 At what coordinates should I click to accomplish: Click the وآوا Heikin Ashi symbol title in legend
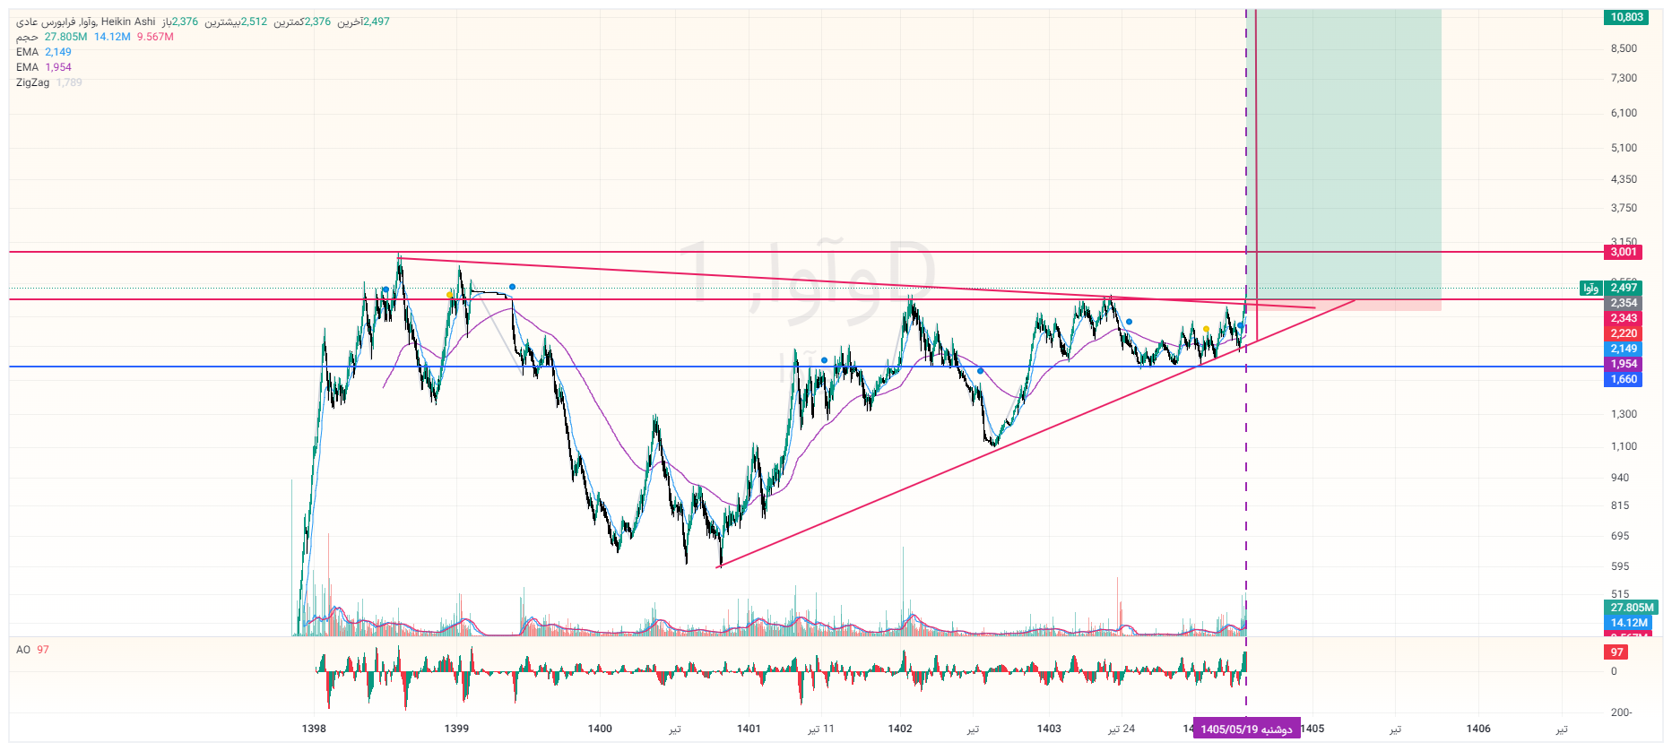[x=86, y=22]
